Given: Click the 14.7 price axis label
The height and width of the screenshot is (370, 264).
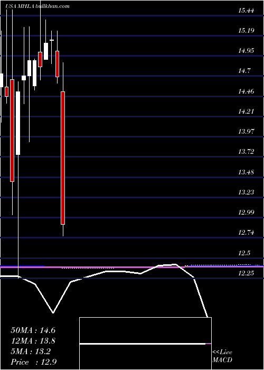Looking at the screenshot, I should click(x=244, y=71).
